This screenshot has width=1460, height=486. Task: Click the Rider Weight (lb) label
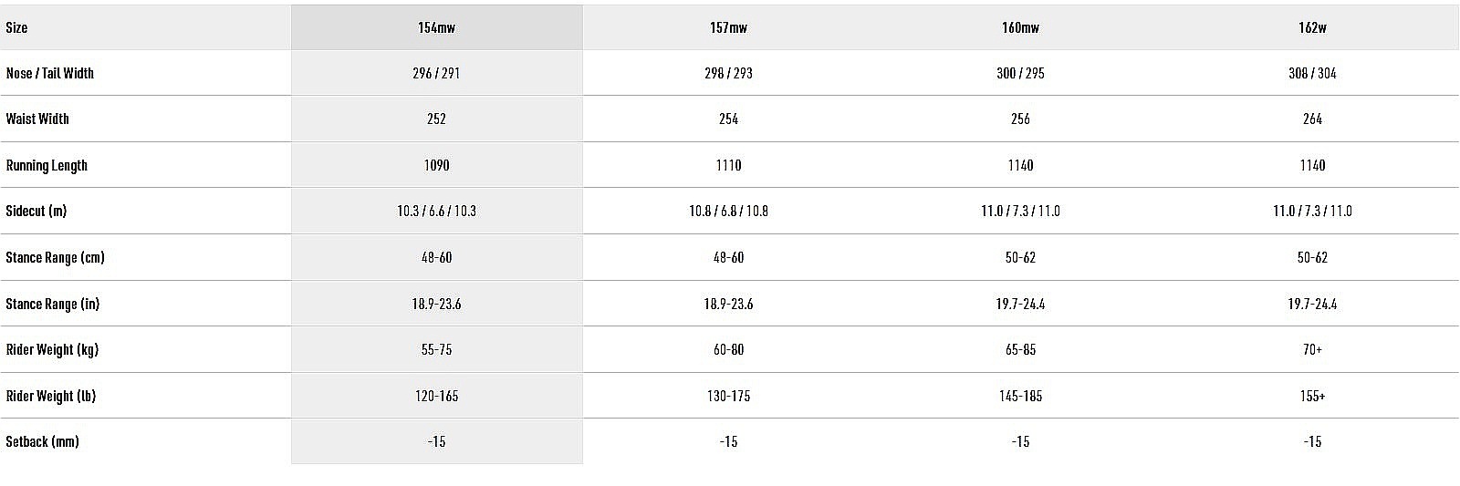point(51,396)
